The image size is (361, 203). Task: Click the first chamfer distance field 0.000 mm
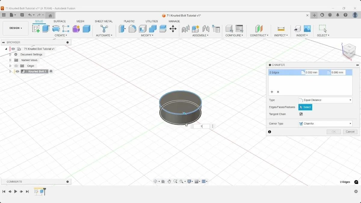(312, 72)
